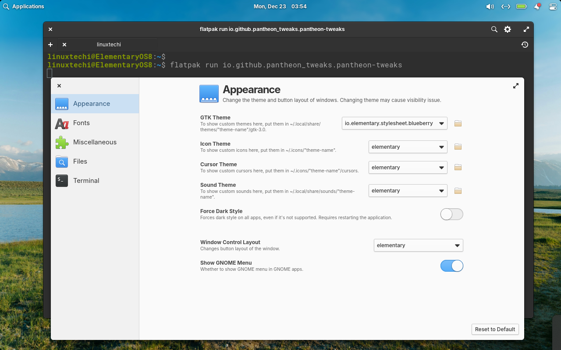Viewport: 561px width, 350px height.
Task: Click the terminal fullscreen arrows icon
Action: click(526, 29)
